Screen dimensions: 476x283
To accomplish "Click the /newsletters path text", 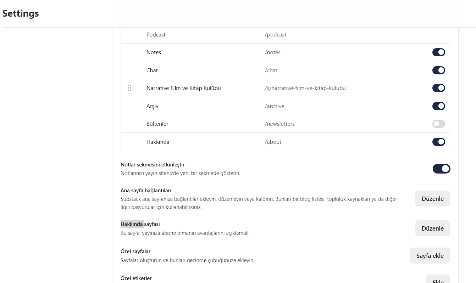I will (279, 124).
